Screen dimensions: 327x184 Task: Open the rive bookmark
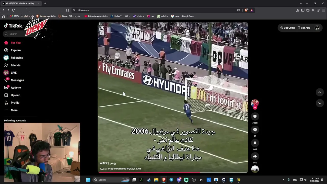(x=151, y=16)
